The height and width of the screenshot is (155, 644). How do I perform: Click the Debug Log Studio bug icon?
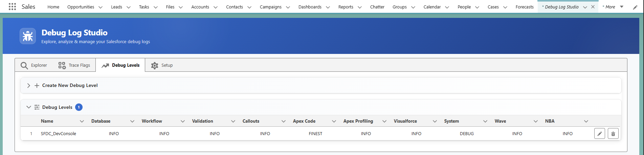[28, 36]
